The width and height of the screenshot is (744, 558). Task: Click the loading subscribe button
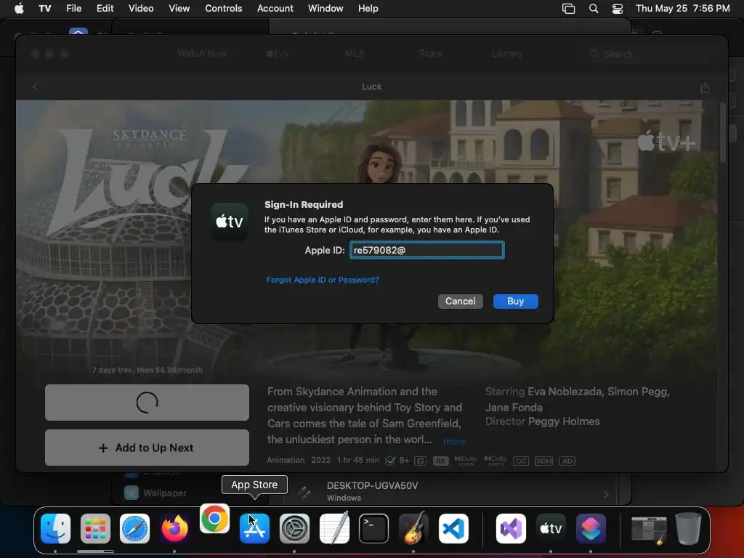click(147, 403)
